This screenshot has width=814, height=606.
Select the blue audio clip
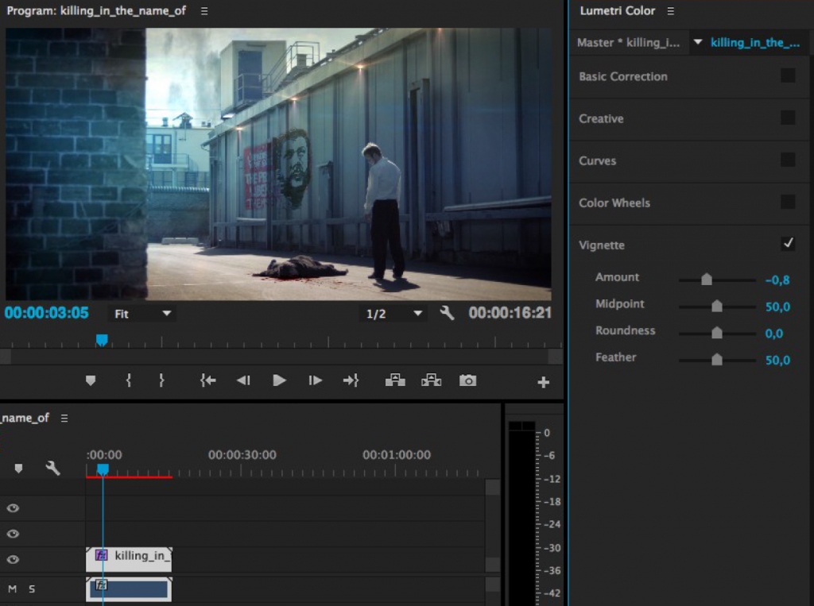129,589
